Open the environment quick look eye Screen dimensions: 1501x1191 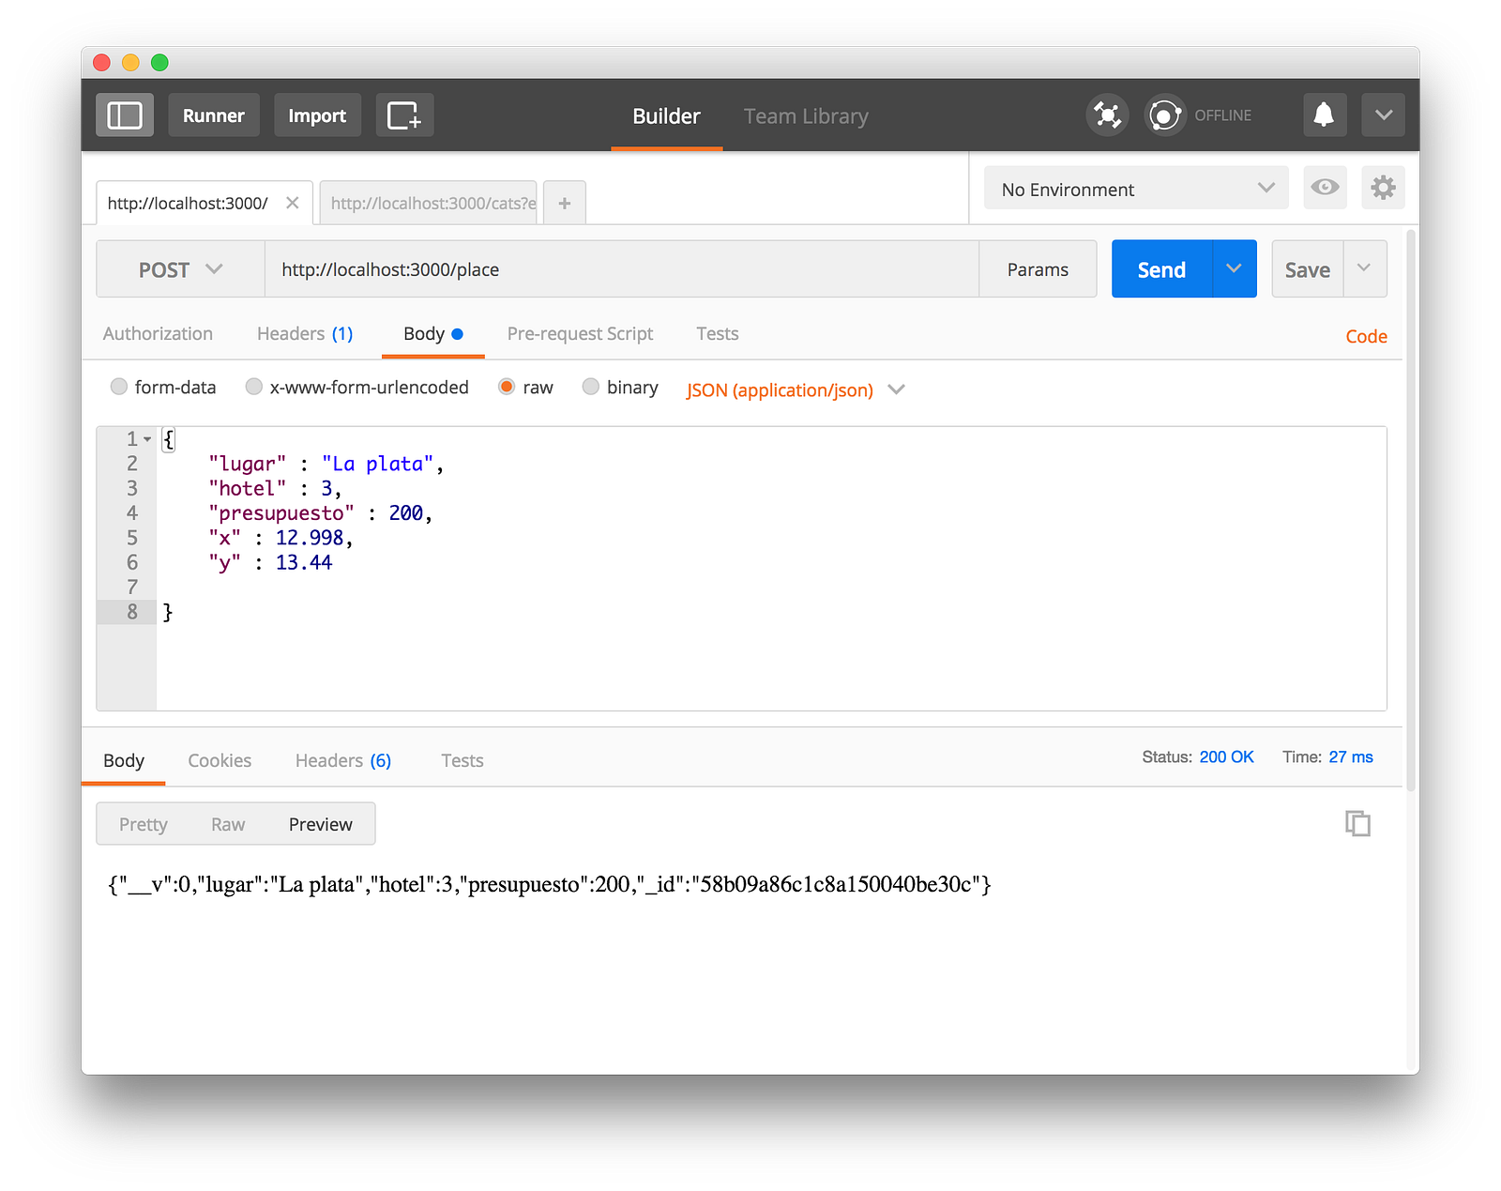pyautogui.click(x=1325, y=188)
